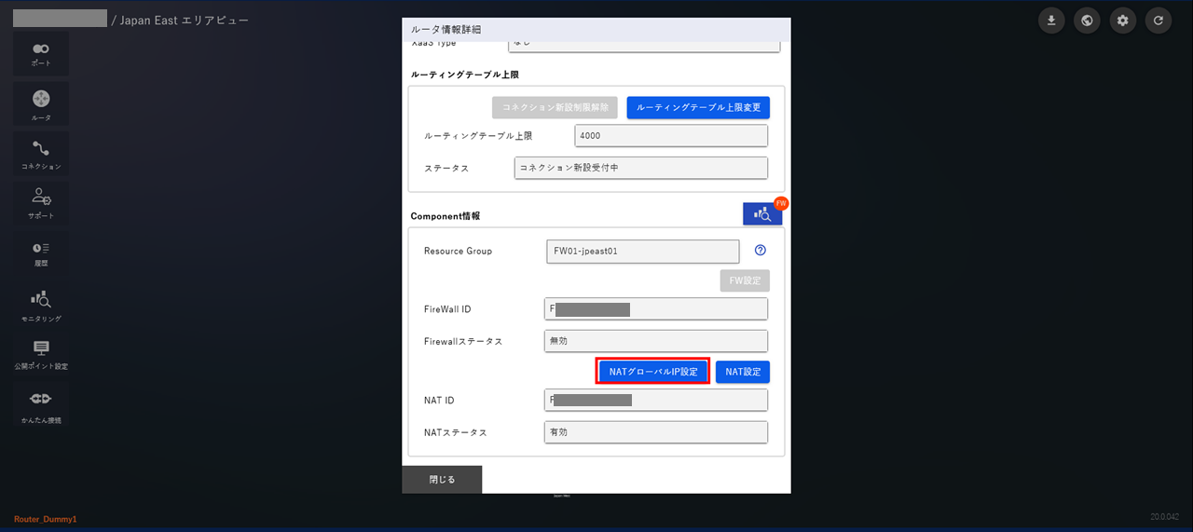Image resolution: width=1193 pixels, height=532 pixels.
Task: Click the コネクション新設制限解除 button
Action: point(555,107)
